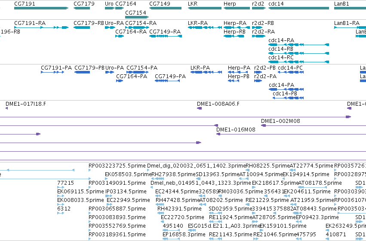This screenshot has width=366, height=241.
Task: Open the LKR-PA protein label
Action: (x=200, y=68)
